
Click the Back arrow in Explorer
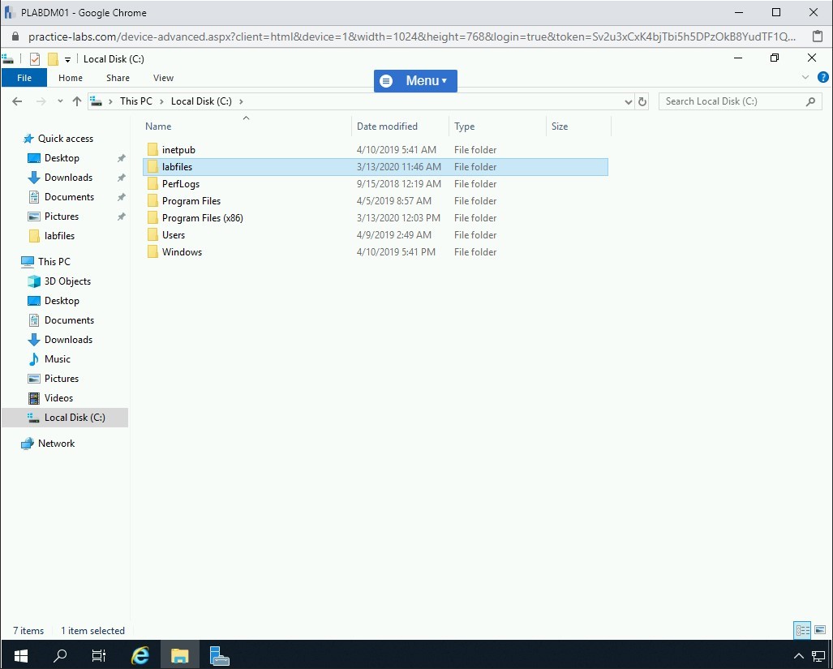click(x=17, y=101)
